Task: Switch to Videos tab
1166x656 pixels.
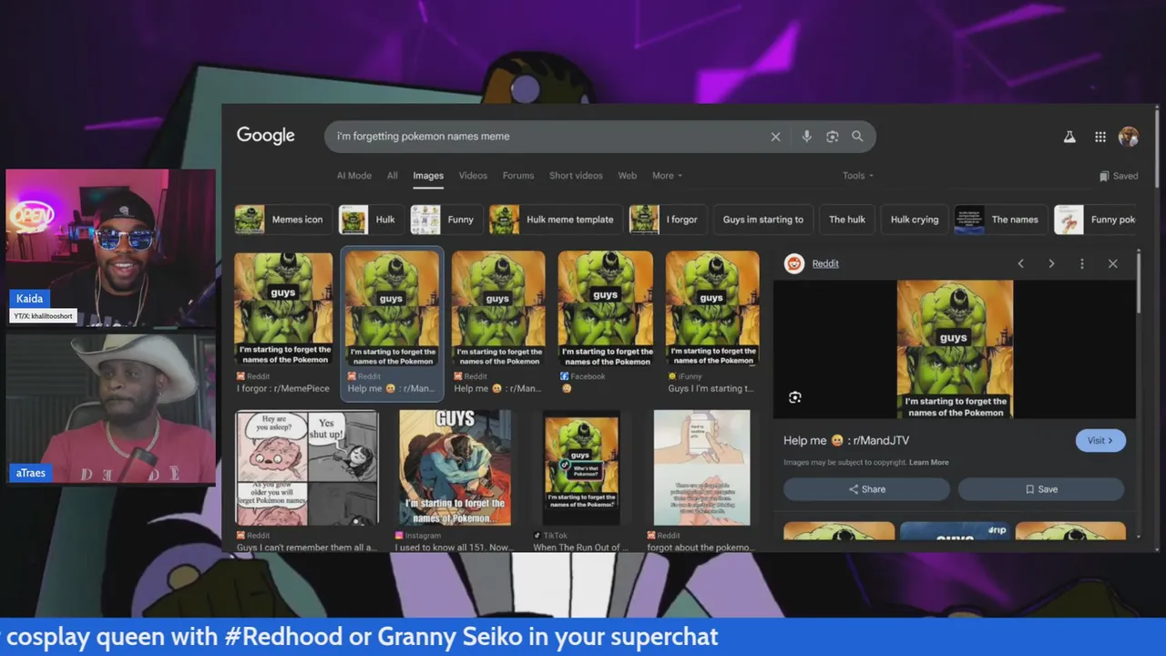Action: pos(473,176)
